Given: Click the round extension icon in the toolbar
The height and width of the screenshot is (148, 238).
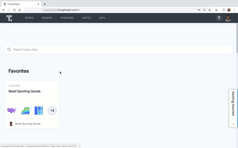Looking at the screenshot, I should click(216, 10).
